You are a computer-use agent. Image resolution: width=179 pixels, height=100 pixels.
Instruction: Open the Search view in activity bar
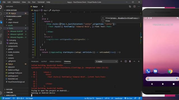click(x=1, y=14)
